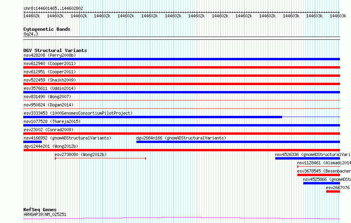Click the blue bar under nsv4526336
Screen dimensions: 351x223
coord(308,158)
